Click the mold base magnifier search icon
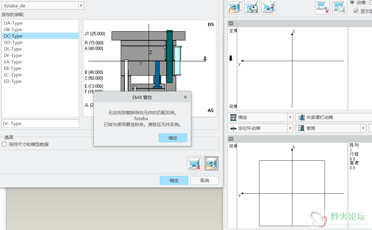The image size is (372, 230). point(340,7)
